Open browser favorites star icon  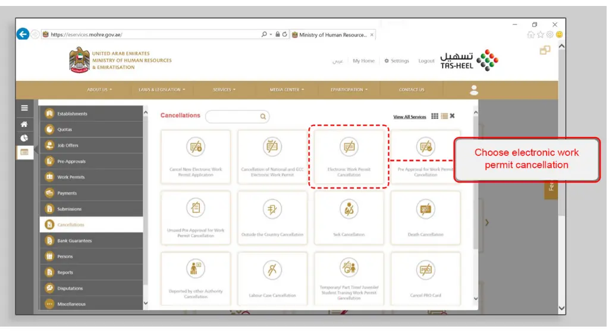pyautogui.click(x=540, y=35)
